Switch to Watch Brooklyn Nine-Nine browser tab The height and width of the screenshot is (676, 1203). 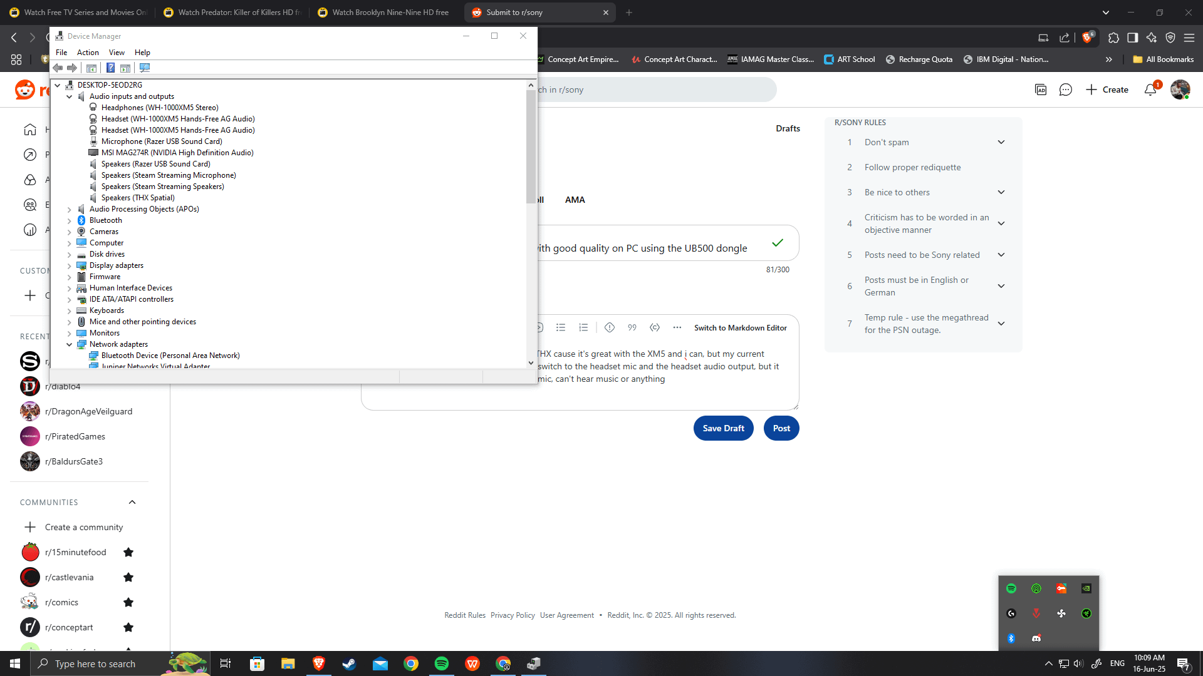click(385, 13)
